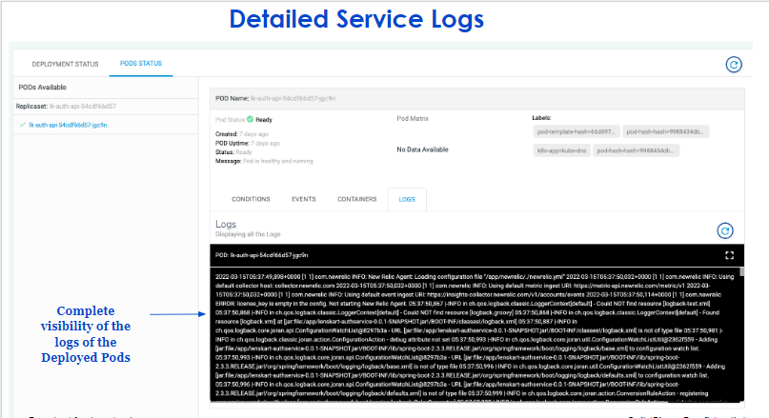Click the top-right page refresh icon
Image resolution: width=769 pixels, height=418 pixels.
tap(734, 65)
